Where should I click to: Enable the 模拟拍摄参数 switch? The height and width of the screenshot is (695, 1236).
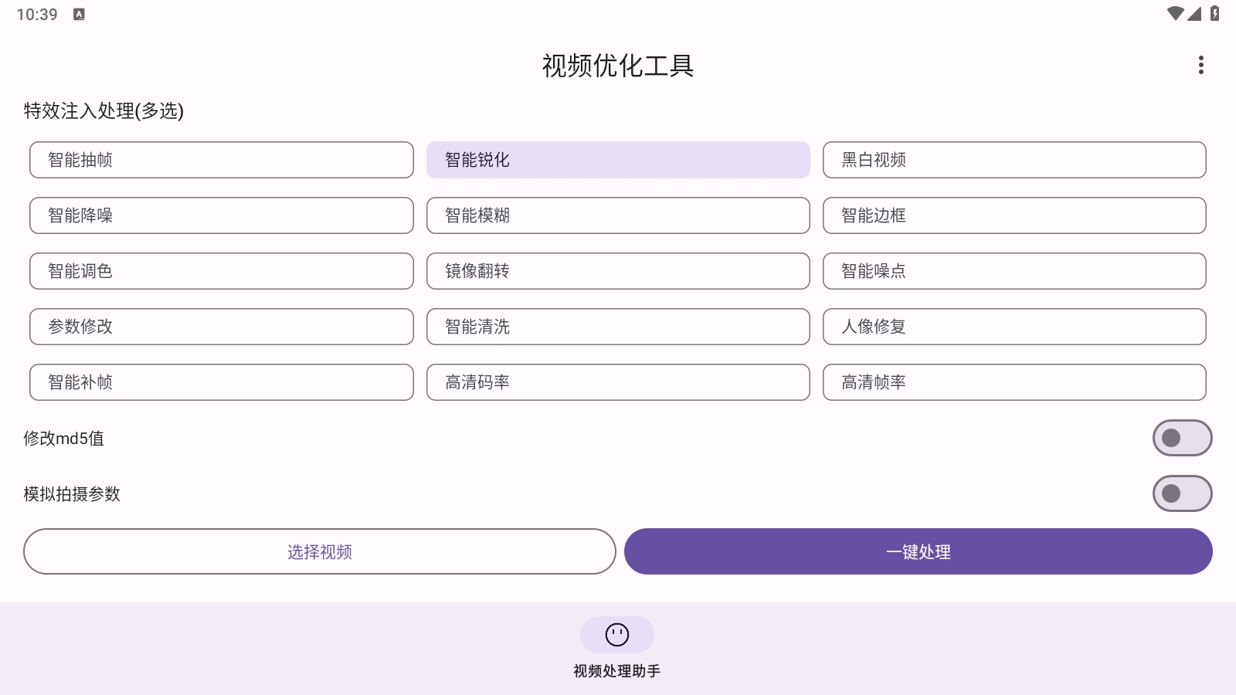click(x=1181, y=493)
